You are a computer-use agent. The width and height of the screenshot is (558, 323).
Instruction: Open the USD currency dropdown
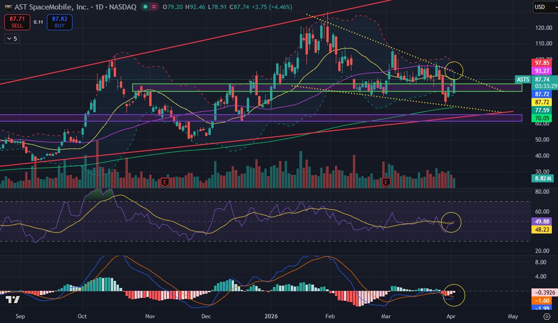pyautogui.click(x=545, y=7)
